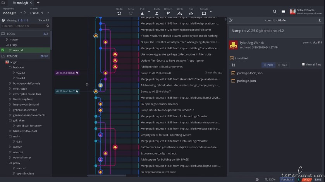The width and height of the screenshot is (325, 182).
Task: Open the hamburger menu icon
Action: pos(283,11)
